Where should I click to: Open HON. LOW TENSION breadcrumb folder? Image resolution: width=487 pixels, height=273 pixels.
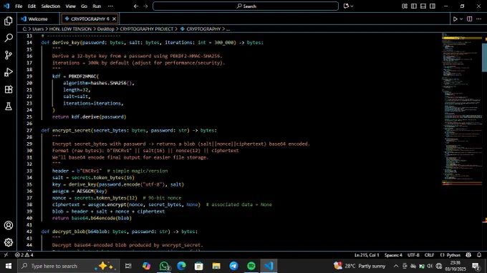point(70,29)
